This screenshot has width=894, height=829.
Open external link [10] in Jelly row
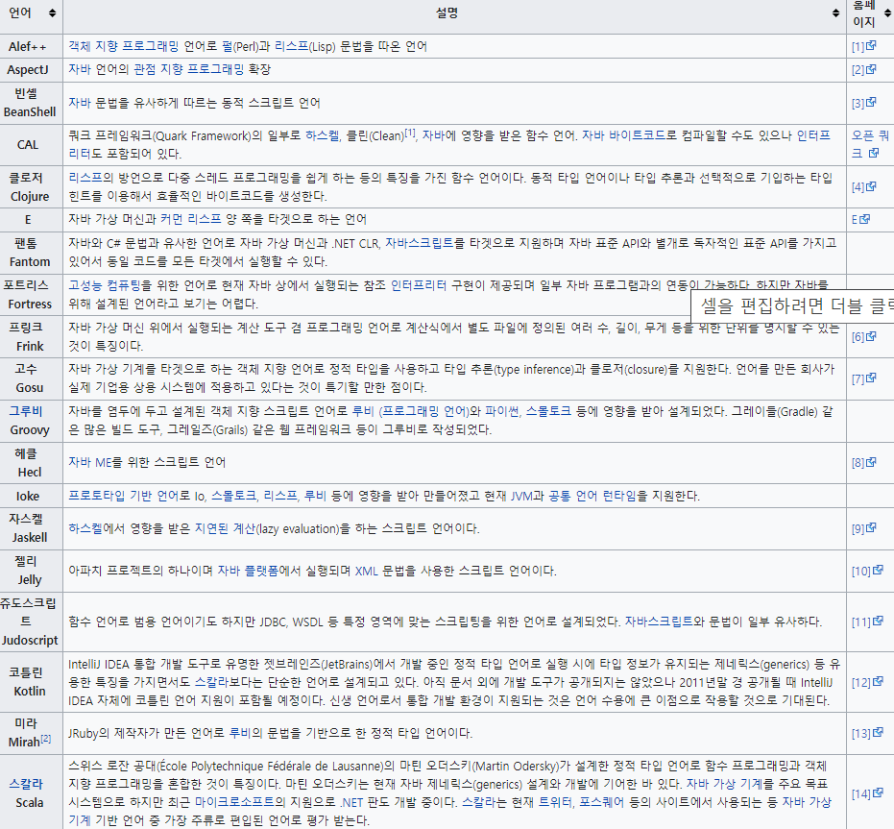click(x=866, y=571)
